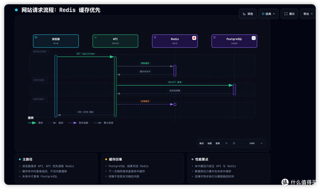Viewport: 320px width, 189px height.
Task: Click the 默认消息 legend entry
Action: click(x=103, y=123)
